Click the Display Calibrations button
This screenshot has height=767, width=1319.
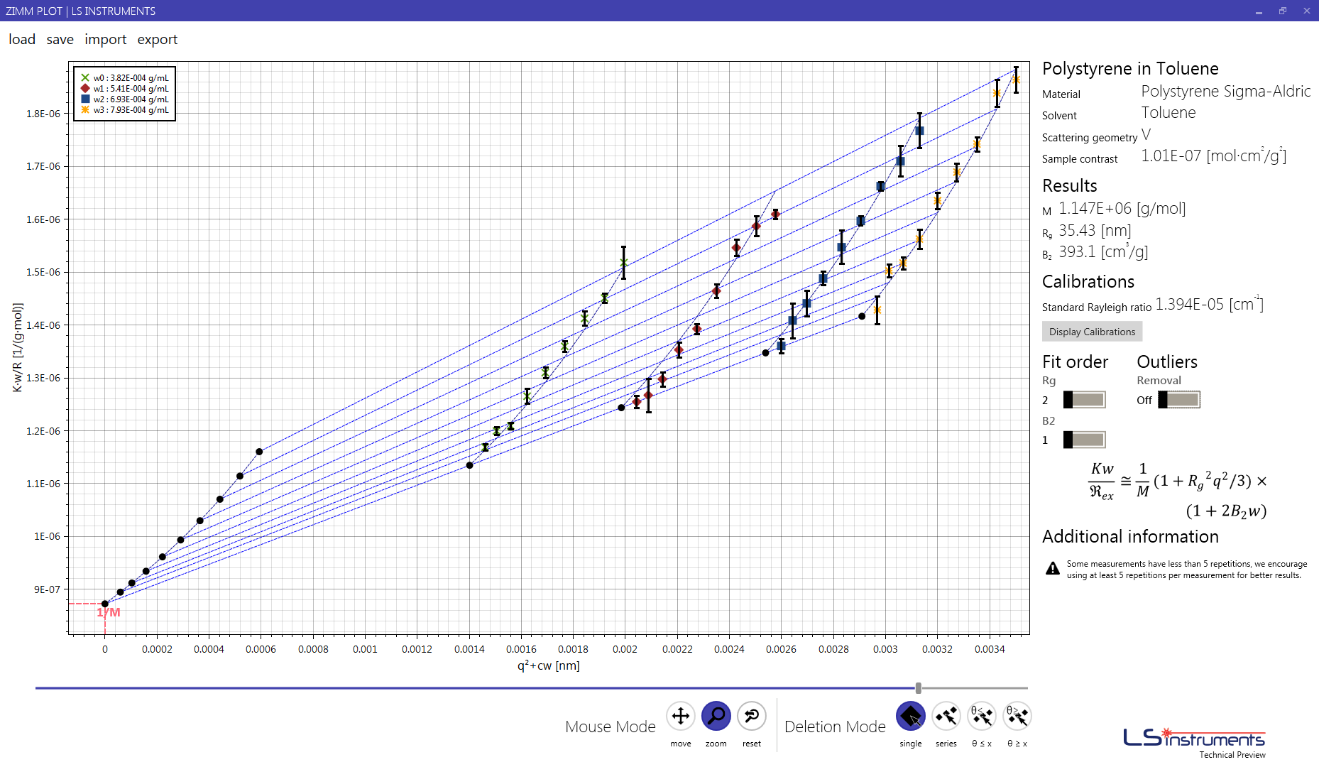[x=1092, y=332]
